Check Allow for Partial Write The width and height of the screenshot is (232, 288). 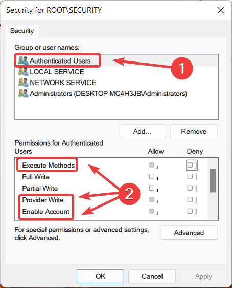coord(152,188)
